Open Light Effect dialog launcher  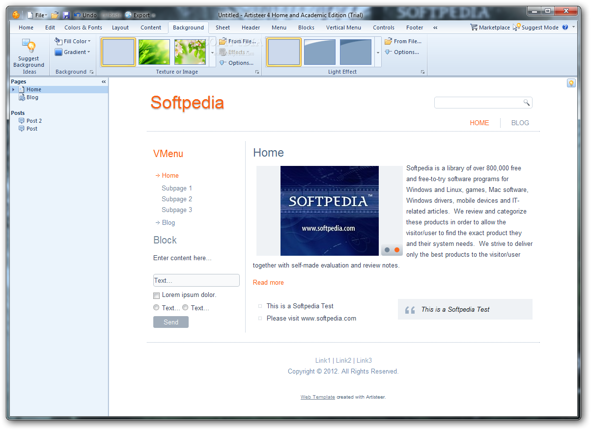tap(422, 72)
